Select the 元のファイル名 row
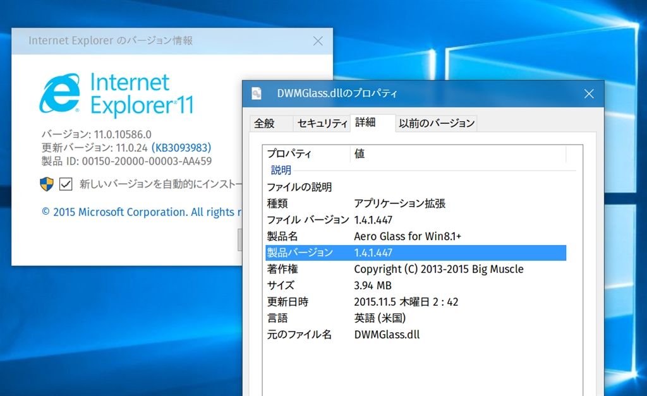647x396 pixels. 416,335
